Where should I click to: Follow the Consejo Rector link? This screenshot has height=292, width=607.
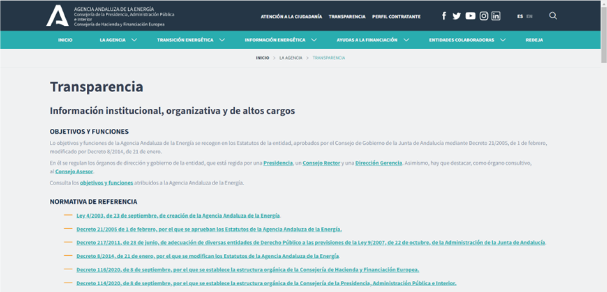click(321, 163)
